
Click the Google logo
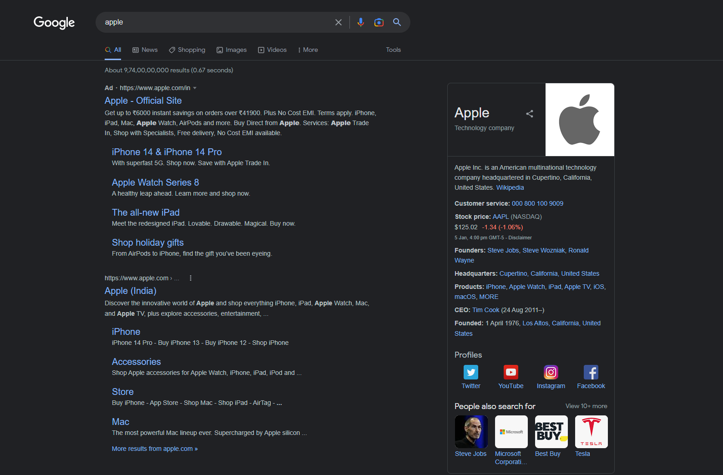tap(54, 22)
